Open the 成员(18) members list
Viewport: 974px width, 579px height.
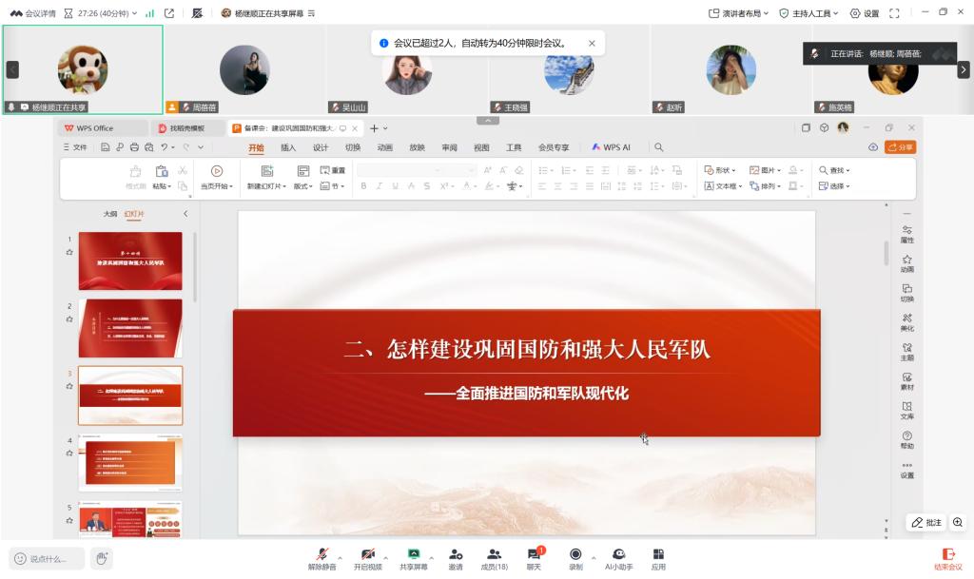pos(494,555)
